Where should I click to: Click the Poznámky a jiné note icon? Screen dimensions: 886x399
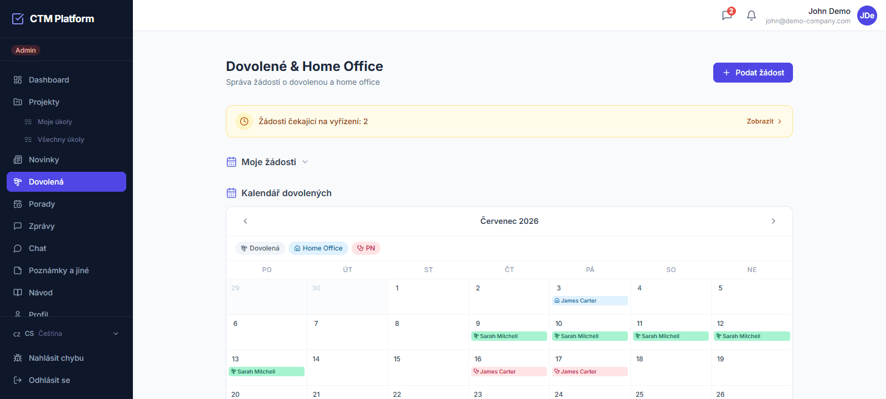pos(18,270)
